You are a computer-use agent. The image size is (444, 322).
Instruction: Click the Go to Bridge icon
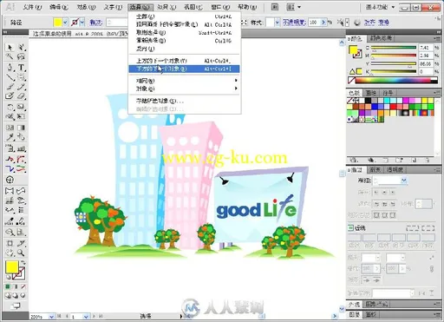pos(275,7)
